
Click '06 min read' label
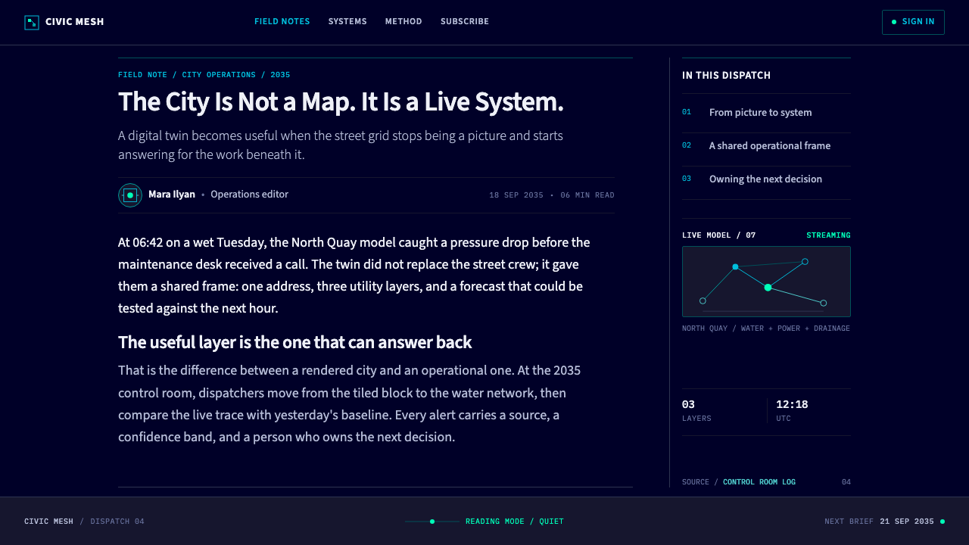tap(587, 195)
